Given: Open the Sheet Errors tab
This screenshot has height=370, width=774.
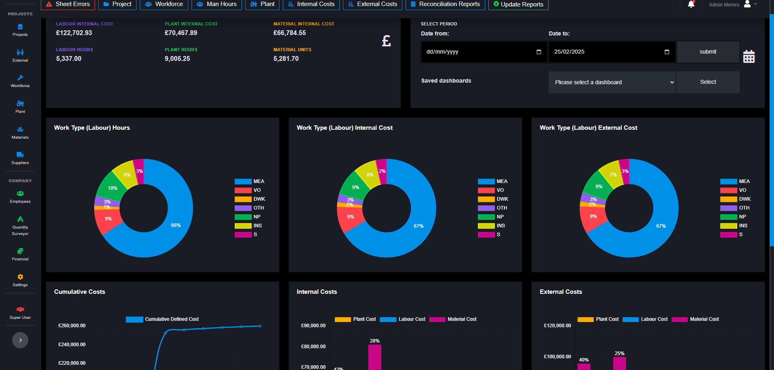Looking at the screenshot, I should 68,4.
